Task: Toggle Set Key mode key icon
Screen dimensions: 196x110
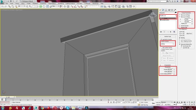Action: (x=153, y=103)
